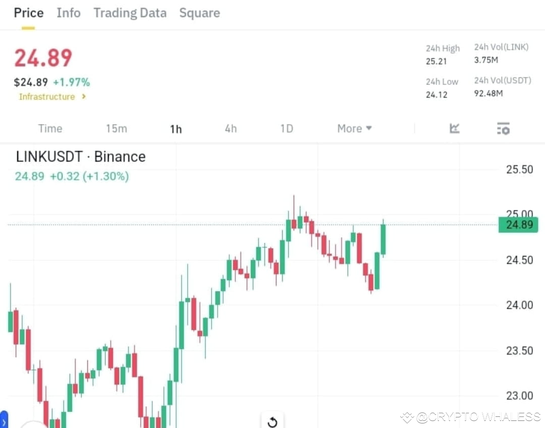Open the Square tab

pyautogui.click(x=199, y=13)
